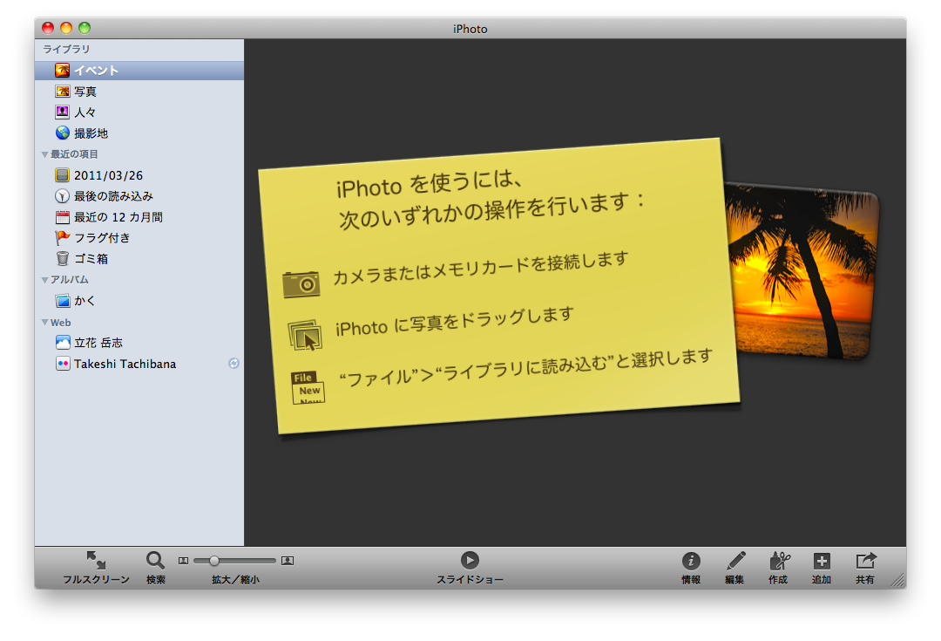Image resolution: width=941 pixels, height=641 pixels.
Task: Open the 作成 create icon
Action: click(x=779, y=561)
